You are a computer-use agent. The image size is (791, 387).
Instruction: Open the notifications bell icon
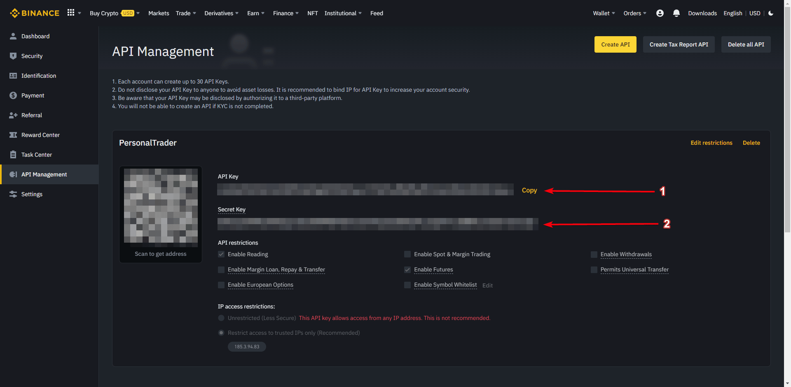pyautogui.click(x=676, y=13)
